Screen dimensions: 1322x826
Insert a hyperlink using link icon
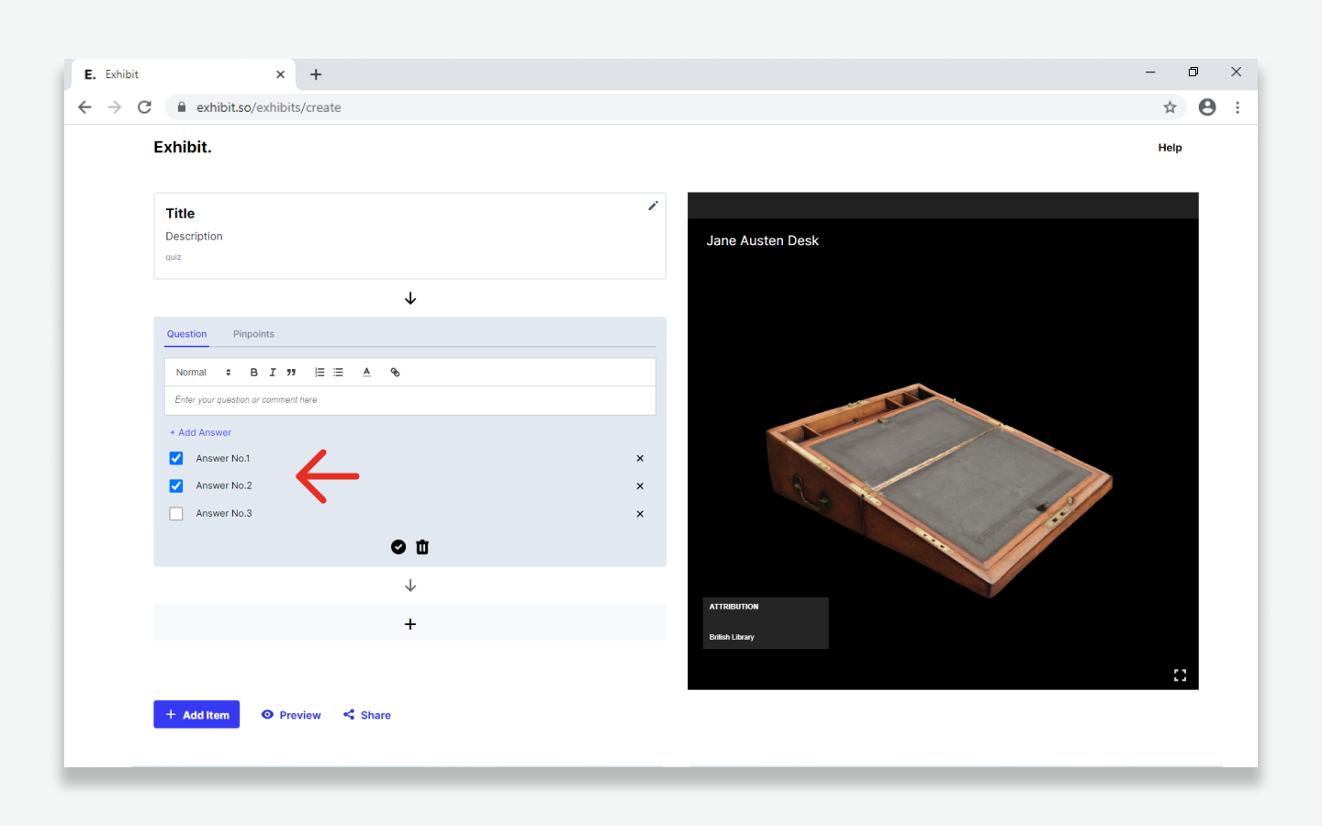tap(395, 373)
